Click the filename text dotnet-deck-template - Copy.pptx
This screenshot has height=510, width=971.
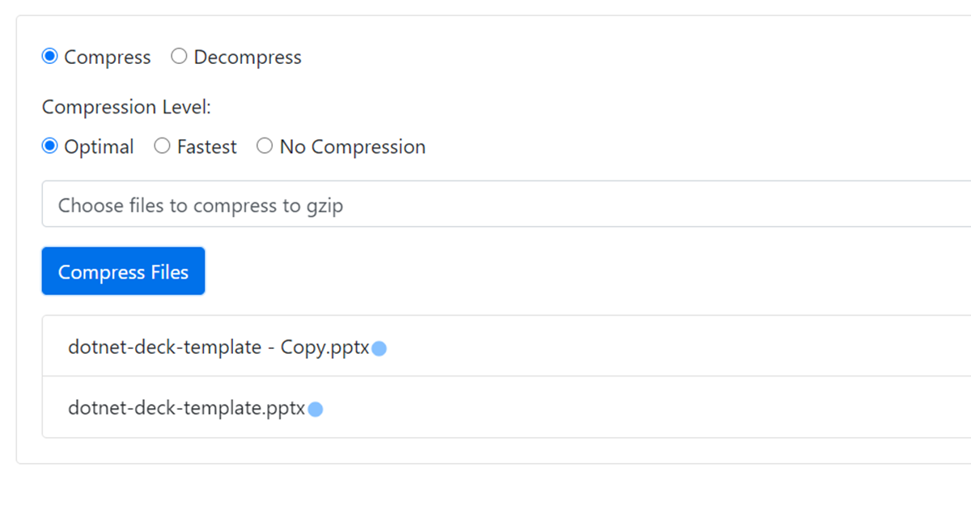click(x=220, y=346)
